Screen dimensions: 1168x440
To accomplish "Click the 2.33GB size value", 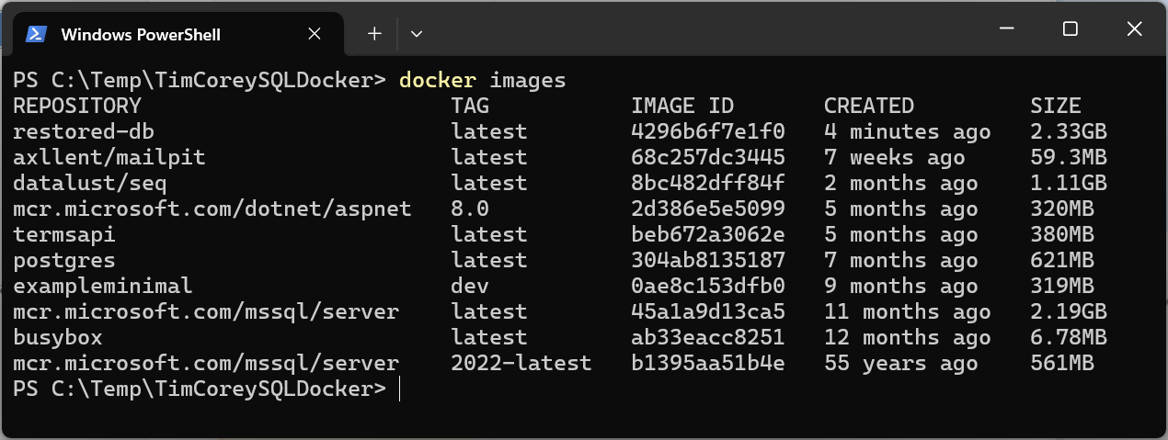I will tap(1069, 131).
